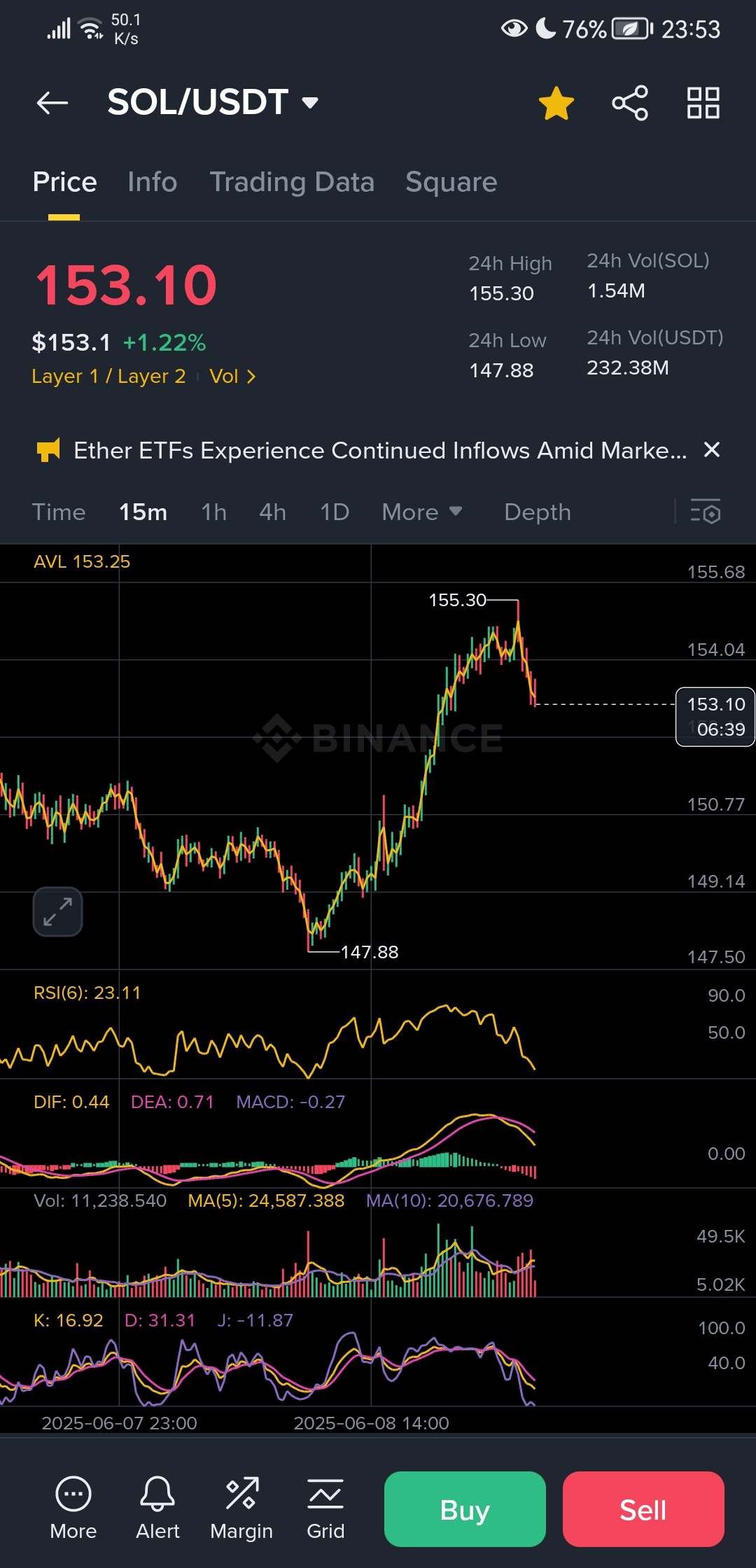Select the 15m chart interval
This screenshot has height=1568, width=756.
tap(143, 512)
